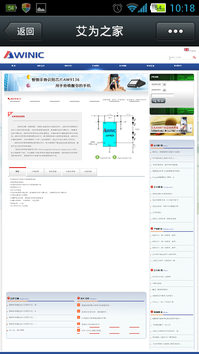Click the AWINIC logo
The height and width of the screenshot is (354, 199).
(x=24, y=55)
